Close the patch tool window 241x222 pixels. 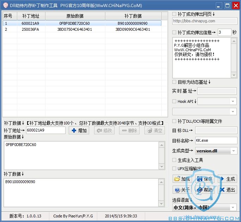236,6
